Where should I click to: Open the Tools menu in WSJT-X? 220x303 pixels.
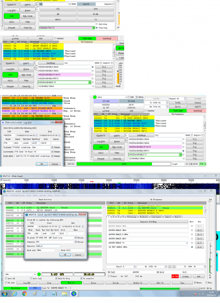(57, 195)
